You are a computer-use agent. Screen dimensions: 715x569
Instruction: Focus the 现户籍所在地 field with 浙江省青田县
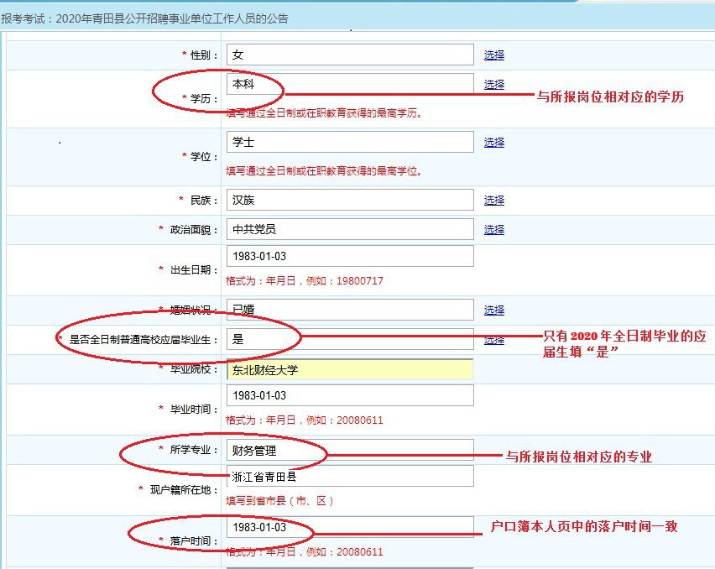[x=349, y=476]
